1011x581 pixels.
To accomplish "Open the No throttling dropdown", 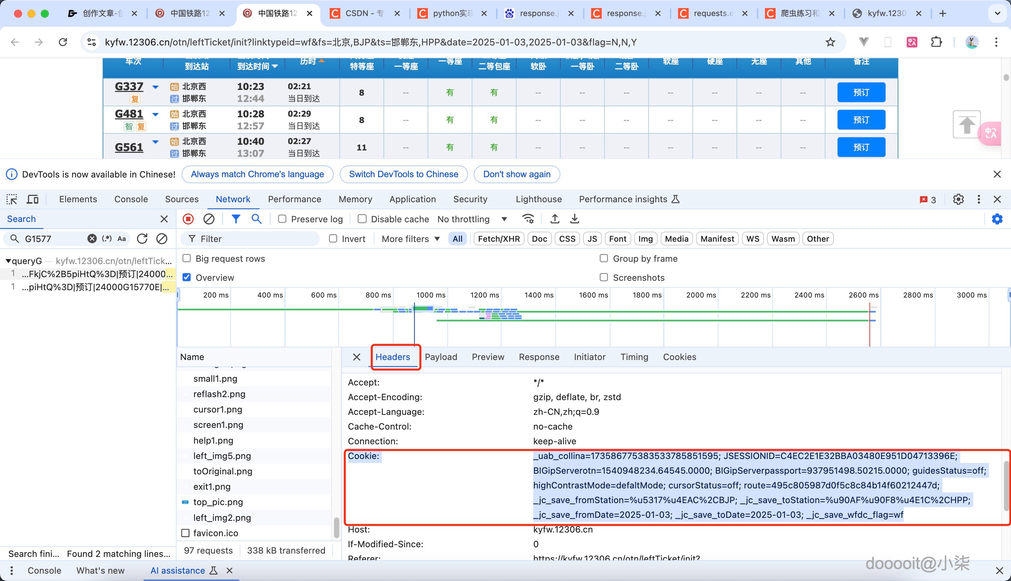I will pos(472,219).
